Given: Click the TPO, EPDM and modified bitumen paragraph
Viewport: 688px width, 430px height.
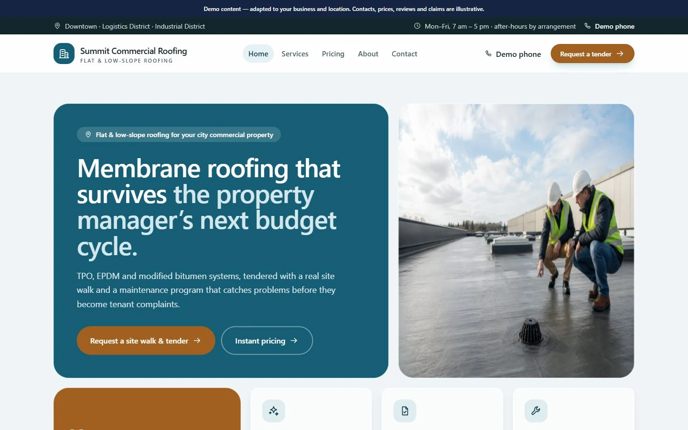Looking at the screenshot, I should (206, 290).
